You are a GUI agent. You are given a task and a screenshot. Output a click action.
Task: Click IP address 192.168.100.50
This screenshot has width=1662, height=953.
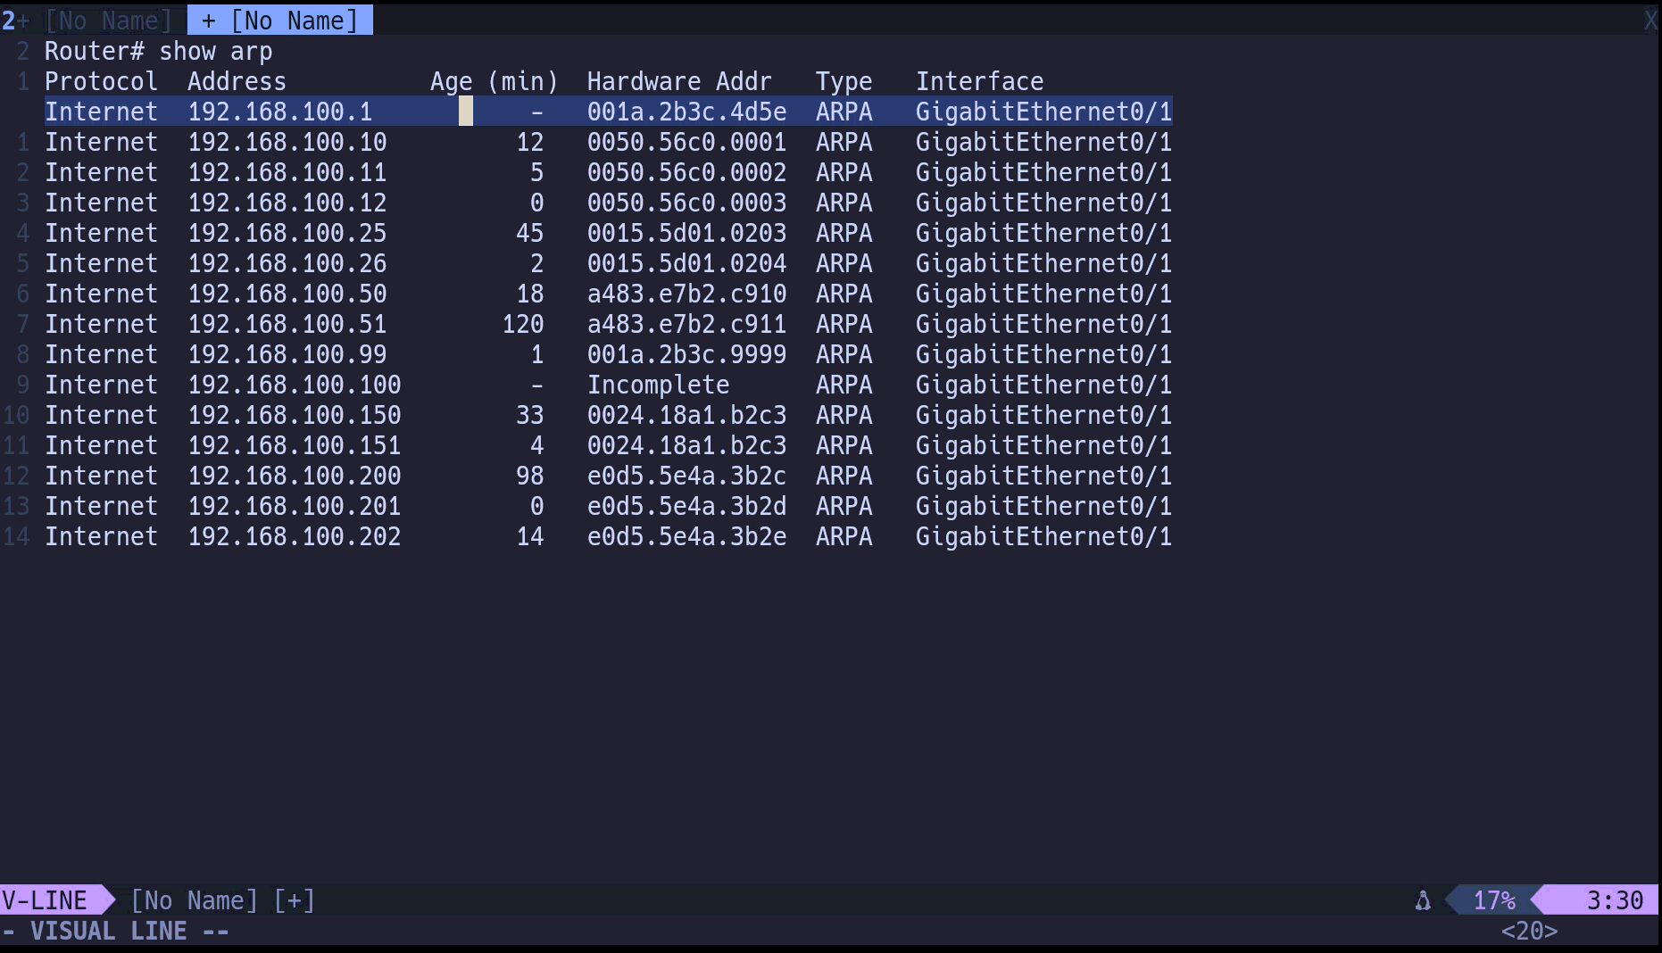pos(287,294)
